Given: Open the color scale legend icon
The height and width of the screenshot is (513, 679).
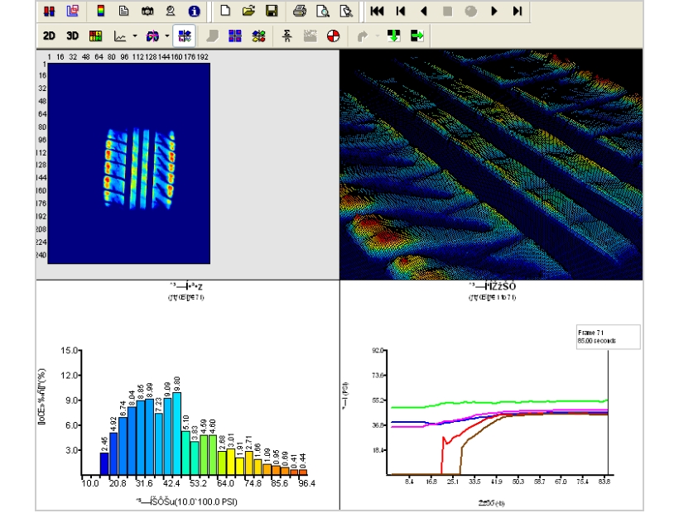Looking at the screenshot, I should point(101,12).
